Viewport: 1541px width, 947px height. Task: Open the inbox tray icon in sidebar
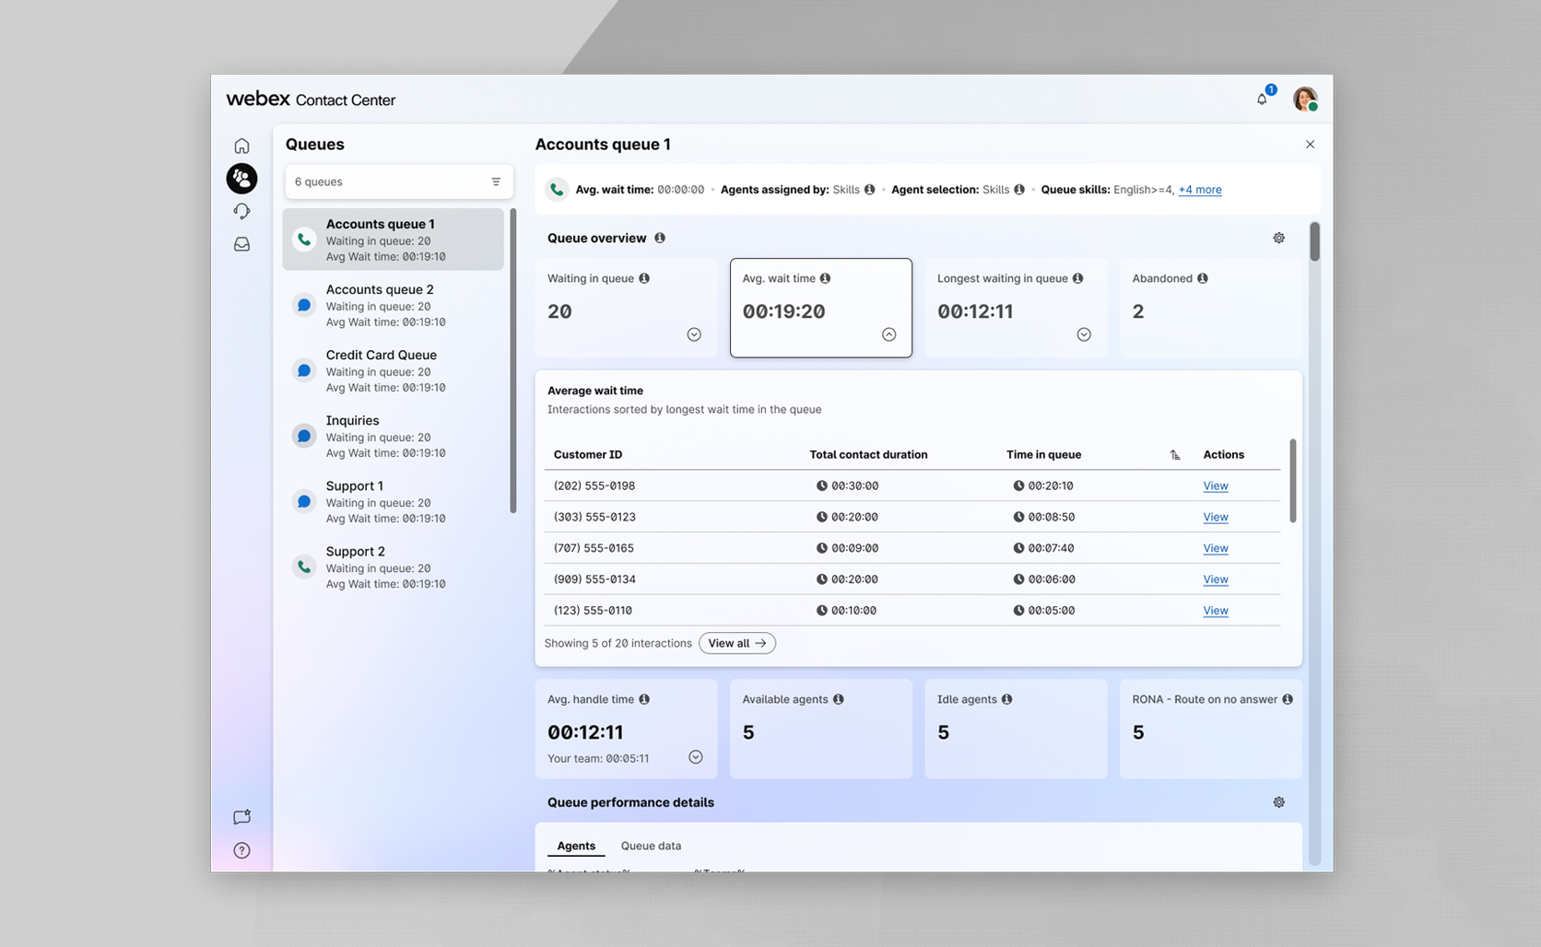pyautogui.click(x=241, y=244)
